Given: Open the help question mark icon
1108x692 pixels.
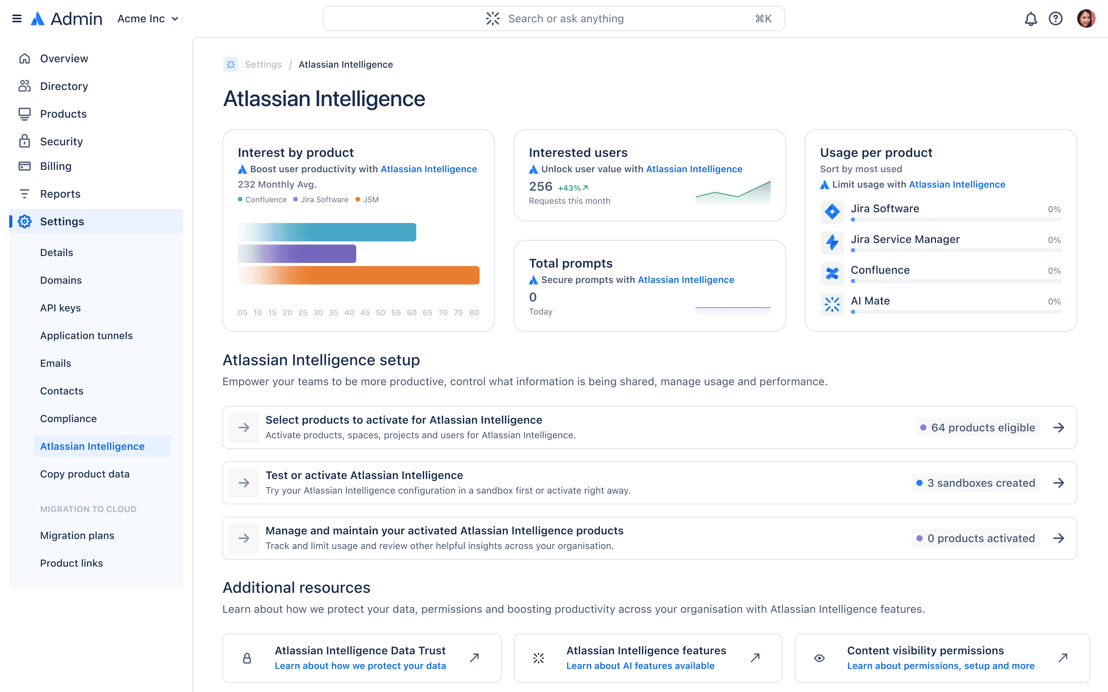Looking at the screenshot, I should [1055, 19].
